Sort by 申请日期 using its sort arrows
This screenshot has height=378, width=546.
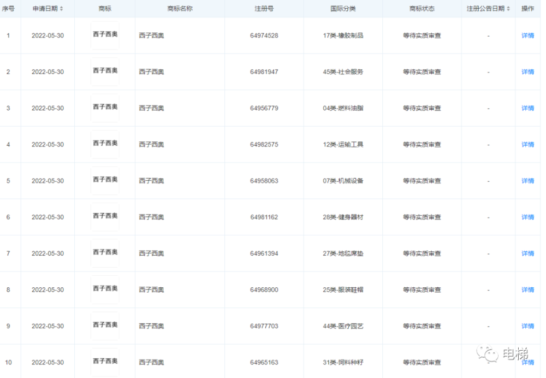point(61,9)
